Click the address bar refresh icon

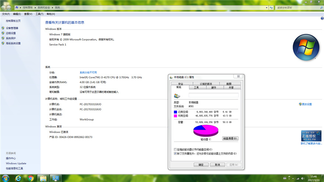click(x=271, y=8)
